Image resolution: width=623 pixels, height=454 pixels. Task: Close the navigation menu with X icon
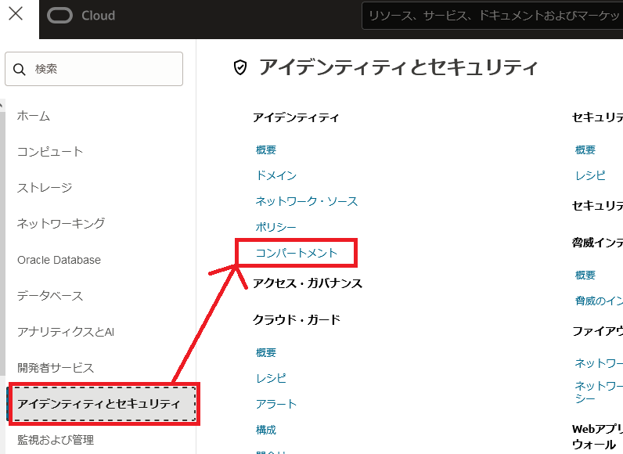click(x=16, y=13)
